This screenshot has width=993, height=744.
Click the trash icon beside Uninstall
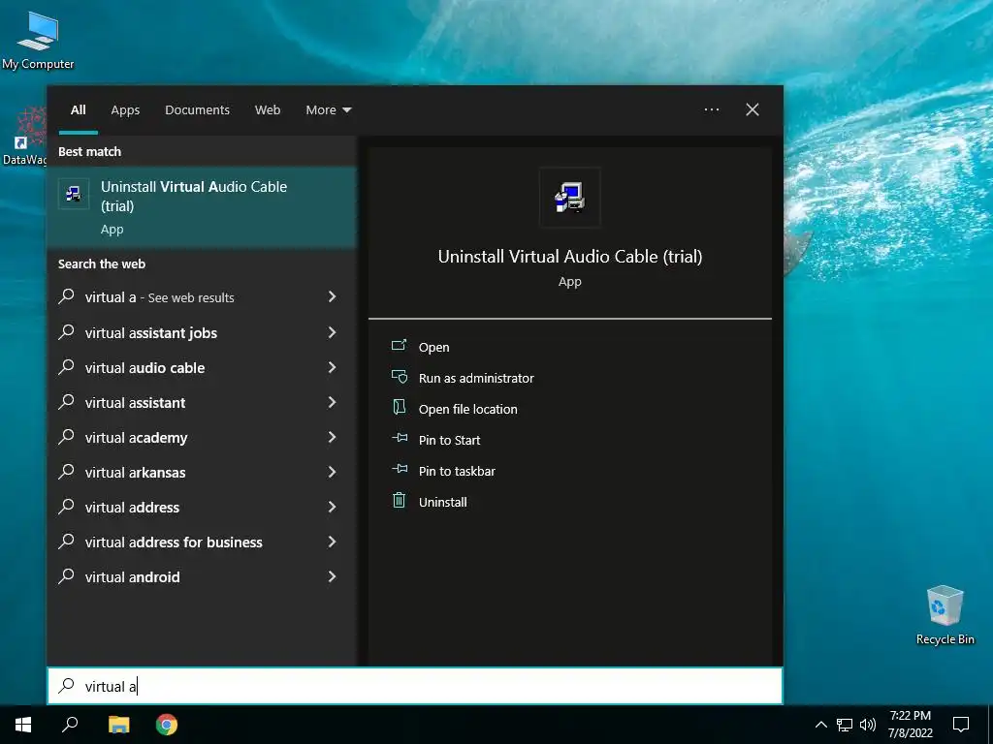pos(399,501)
